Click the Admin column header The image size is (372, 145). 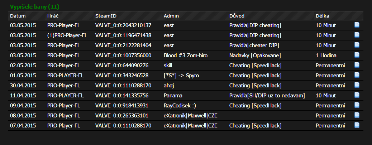pos(171,16)
